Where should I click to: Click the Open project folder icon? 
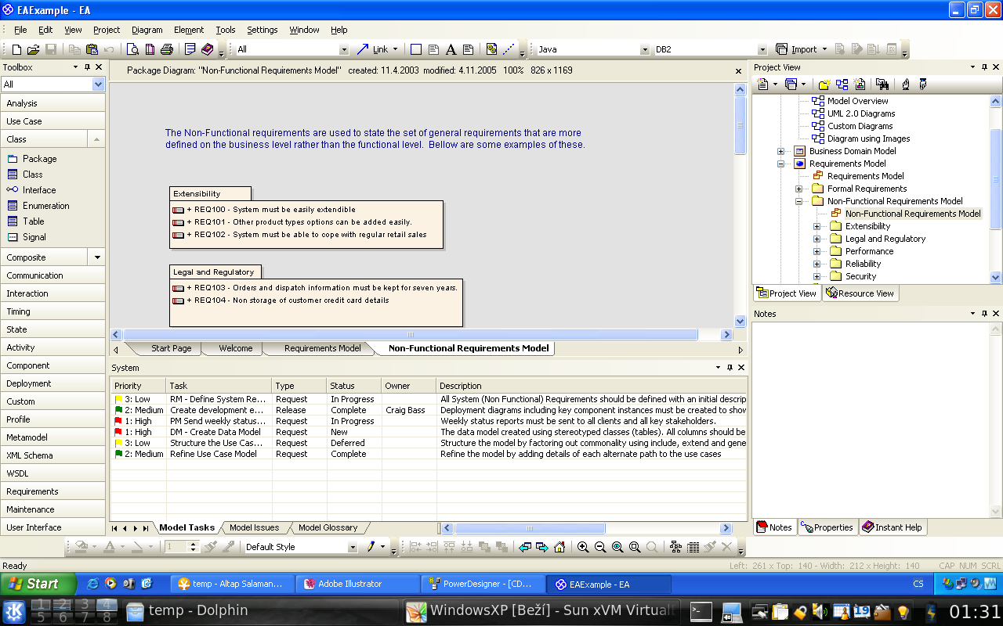pyautogui.click(x=33, y=49)
